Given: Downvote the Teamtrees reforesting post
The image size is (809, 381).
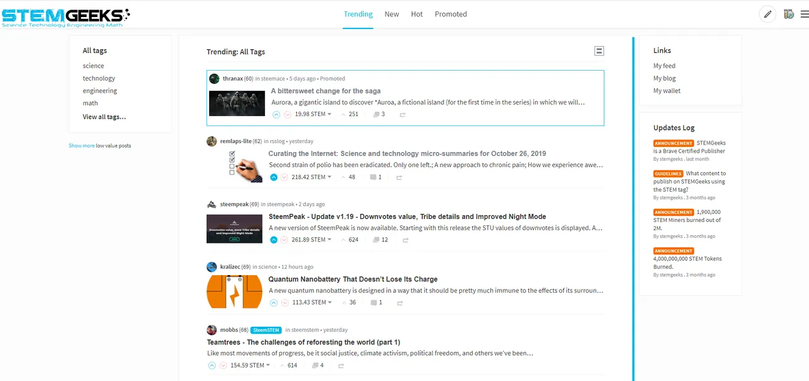Looking at the screenshot, I should (x=223, y=365).
